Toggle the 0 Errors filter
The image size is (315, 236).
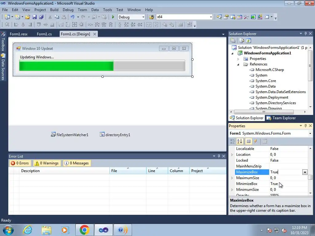(x=20, y=163)
